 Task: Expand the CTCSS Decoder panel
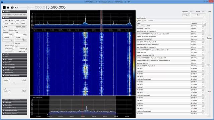(x=14, y=67)
